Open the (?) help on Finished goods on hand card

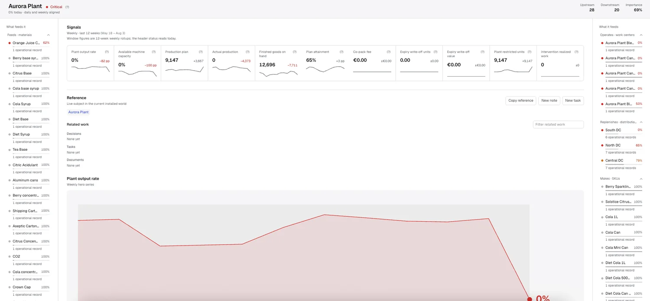pyautogui.click(x=295, y=52)
